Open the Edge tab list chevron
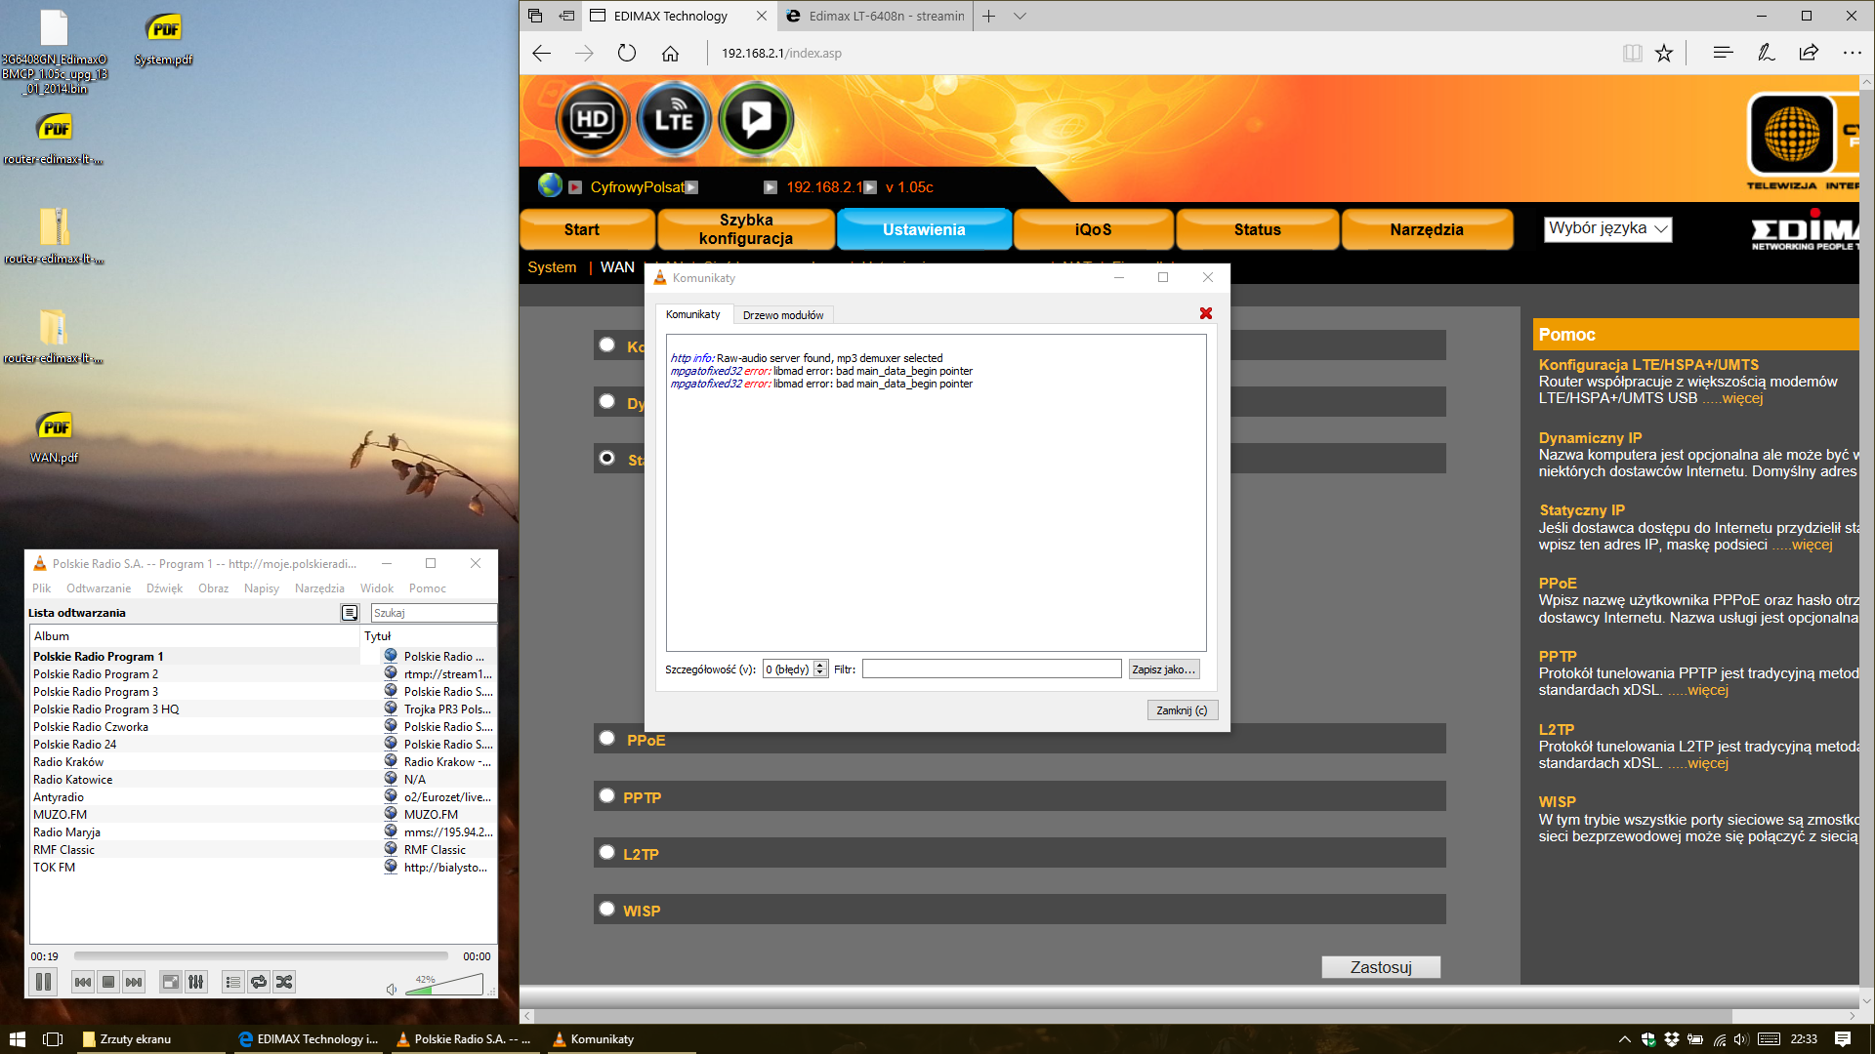The height and width of the screenshot is (1054, 1875). [1020, 16]
